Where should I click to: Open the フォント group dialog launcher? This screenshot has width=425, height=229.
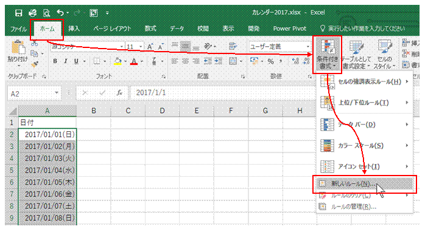[164, 77]
